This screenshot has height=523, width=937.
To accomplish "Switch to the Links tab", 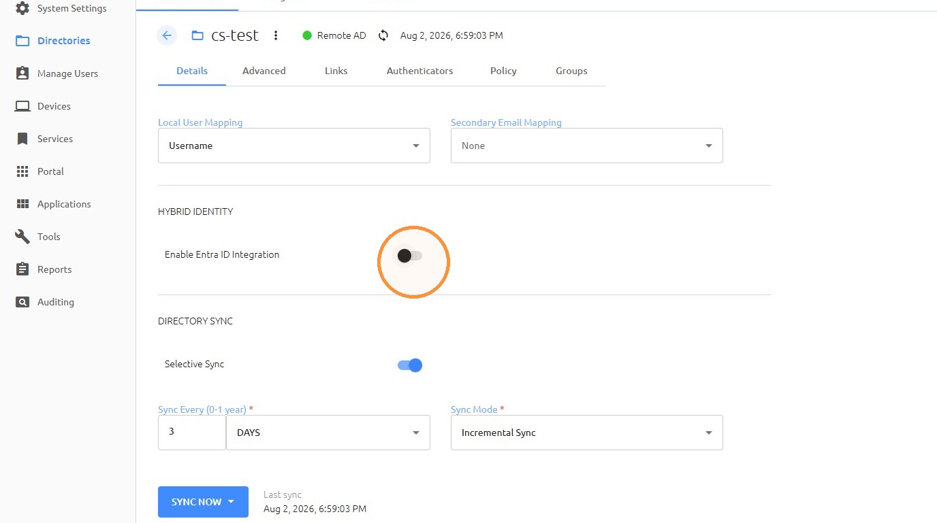I will pos(336,71).
